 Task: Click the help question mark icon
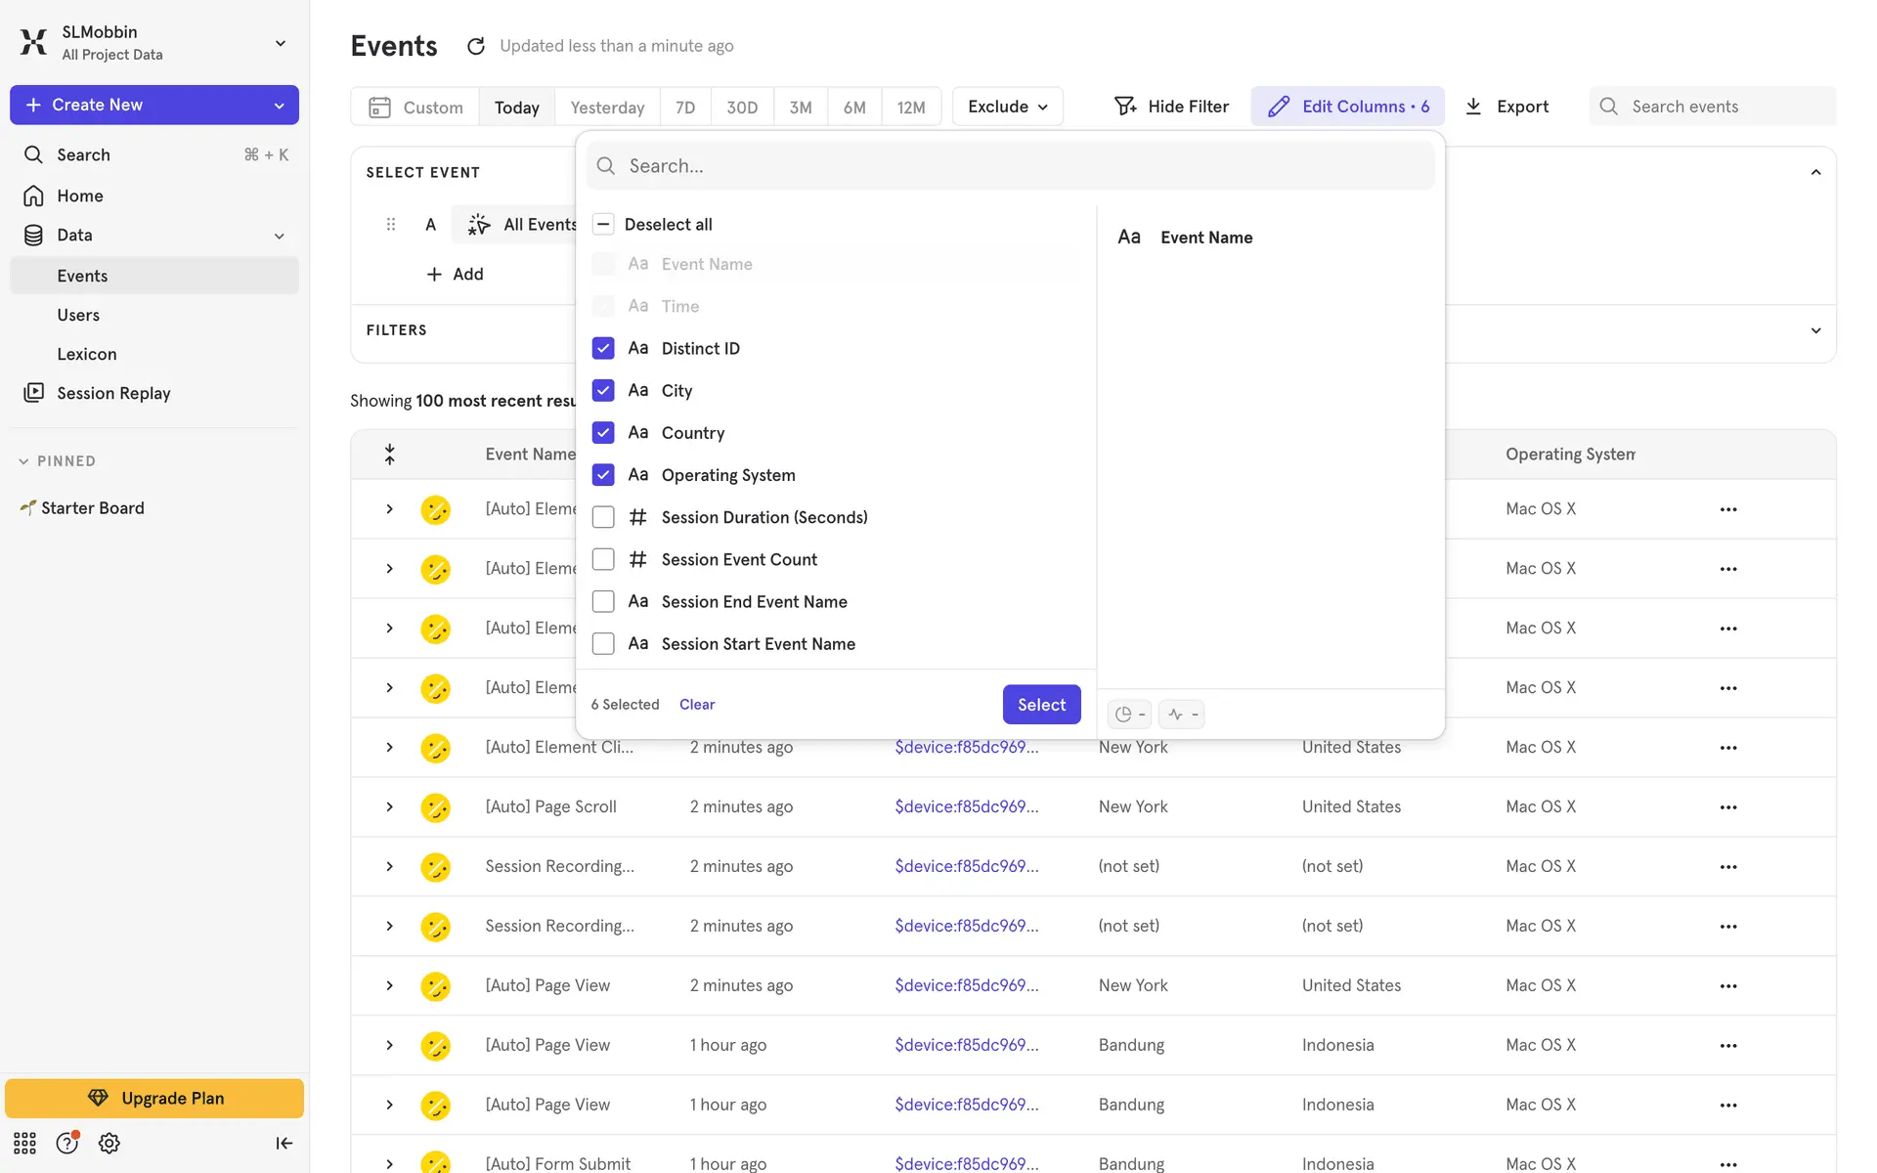66,1143
